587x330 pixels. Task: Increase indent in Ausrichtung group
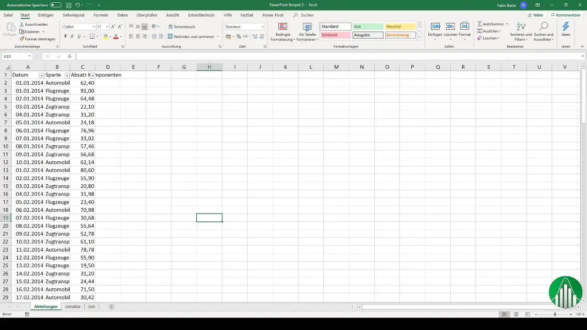[x=161, y=36]
